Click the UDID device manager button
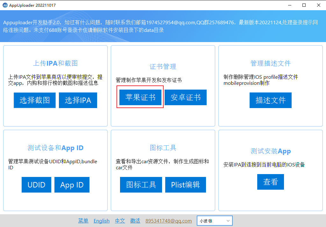 click(36, 185)
